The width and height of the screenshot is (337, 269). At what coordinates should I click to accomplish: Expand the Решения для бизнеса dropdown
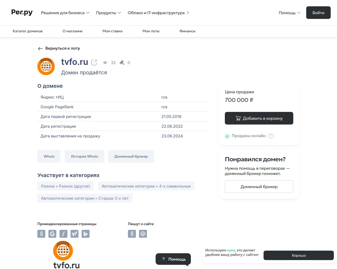65,12
